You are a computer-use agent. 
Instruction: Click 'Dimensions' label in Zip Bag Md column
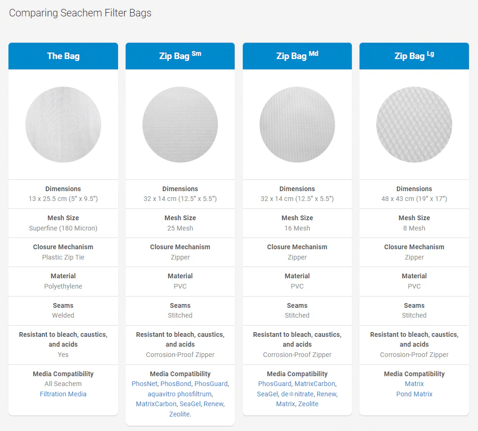pos(297,189)
